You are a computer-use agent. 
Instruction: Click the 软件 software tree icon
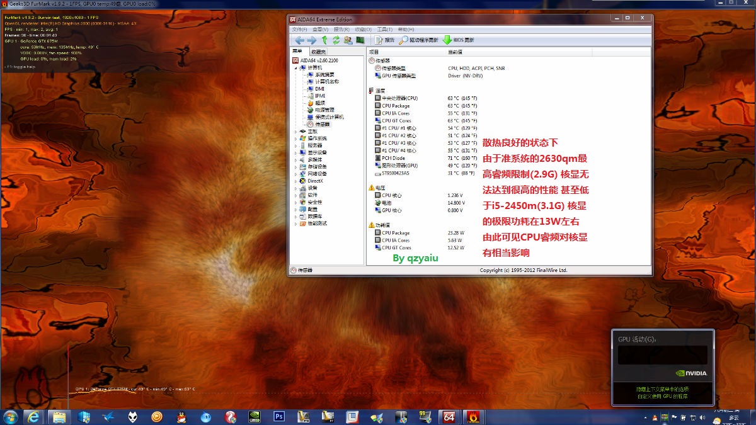tap(303, 195)
